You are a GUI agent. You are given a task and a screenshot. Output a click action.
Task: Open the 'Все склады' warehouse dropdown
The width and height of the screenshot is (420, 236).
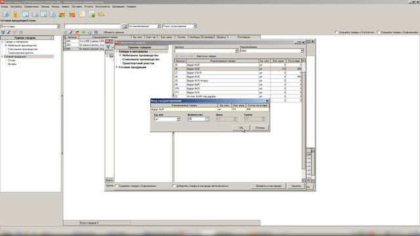tap(58, 26)
